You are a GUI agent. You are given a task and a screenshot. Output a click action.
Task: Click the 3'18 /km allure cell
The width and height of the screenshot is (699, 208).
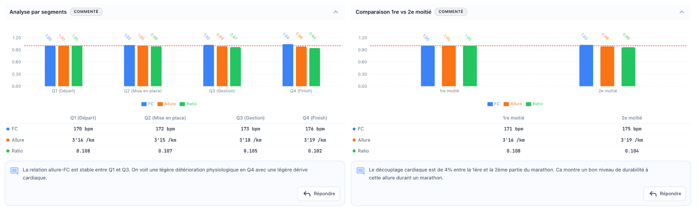[251, 140]
